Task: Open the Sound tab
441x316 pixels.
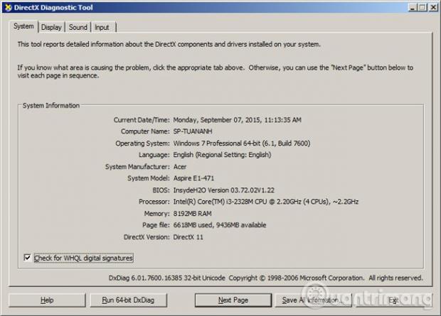Action: point(78,27)
